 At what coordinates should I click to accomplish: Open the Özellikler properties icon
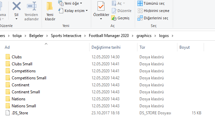tap(101, 6)
